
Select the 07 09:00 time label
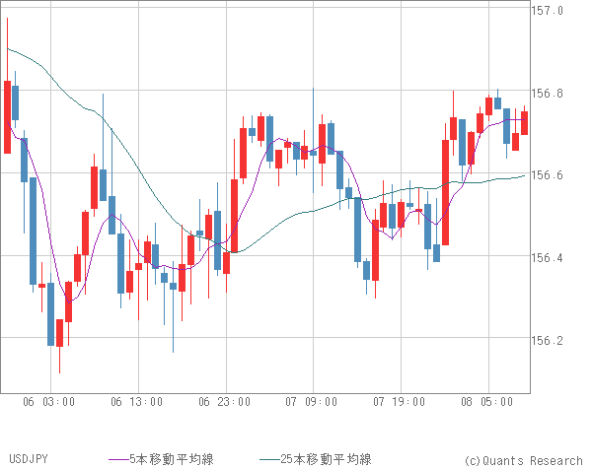coord(312,402)
